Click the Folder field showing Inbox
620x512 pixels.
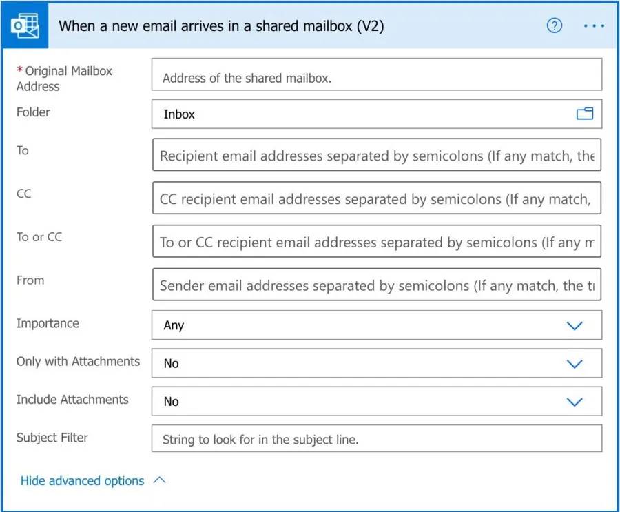pos(365,114)
